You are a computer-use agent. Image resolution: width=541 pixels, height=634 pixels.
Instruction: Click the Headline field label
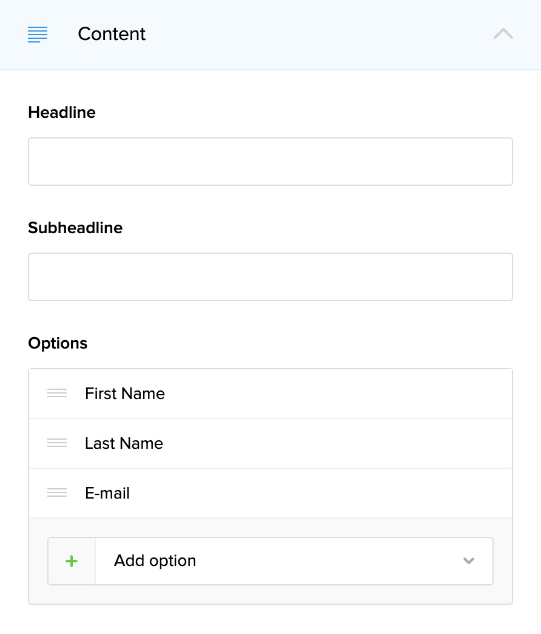pos(62,112)
